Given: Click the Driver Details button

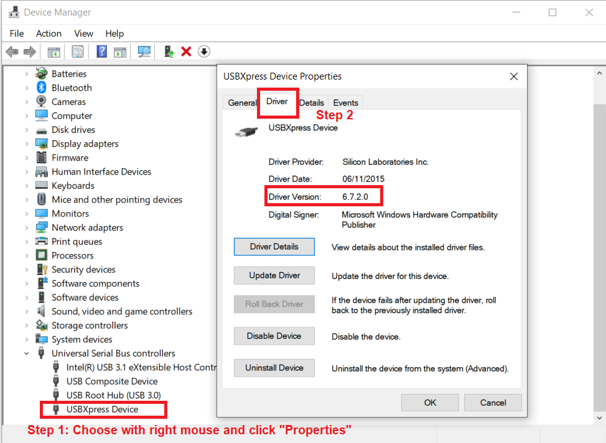Looking at the screenshot, I should pos(274,247).
